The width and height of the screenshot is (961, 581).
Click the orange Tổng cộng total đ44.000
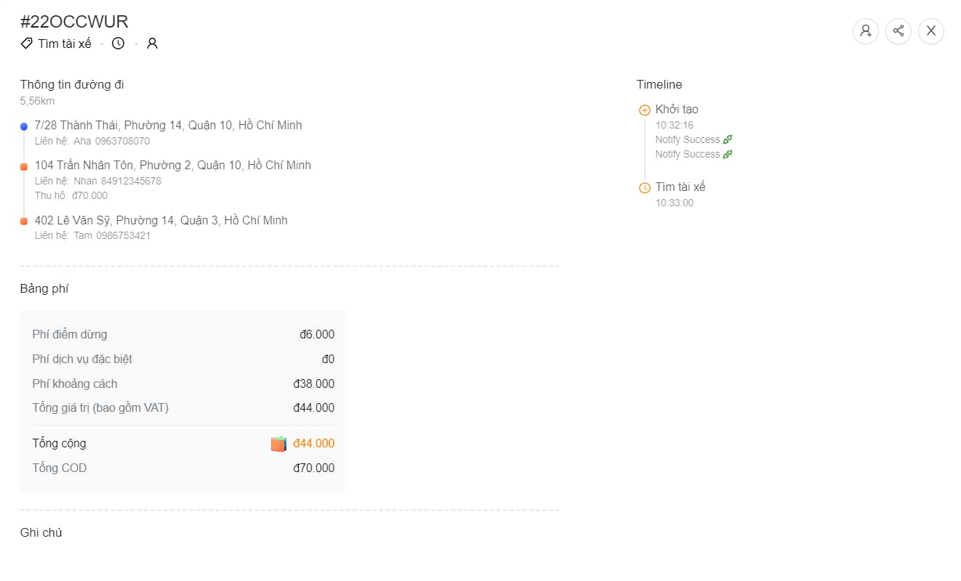click(x=313, y=444)
